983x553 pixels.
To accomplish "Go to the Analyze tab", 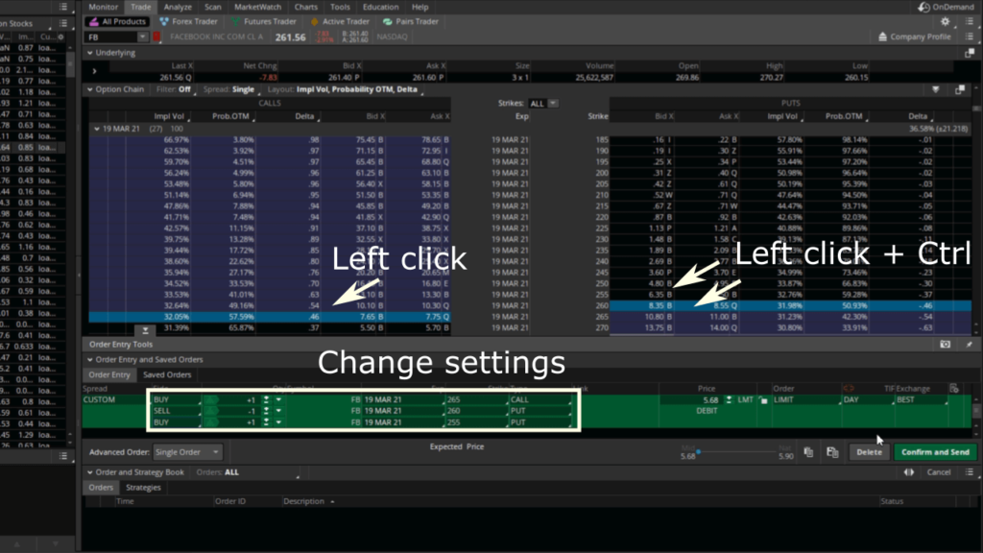I will coord(178,7).
